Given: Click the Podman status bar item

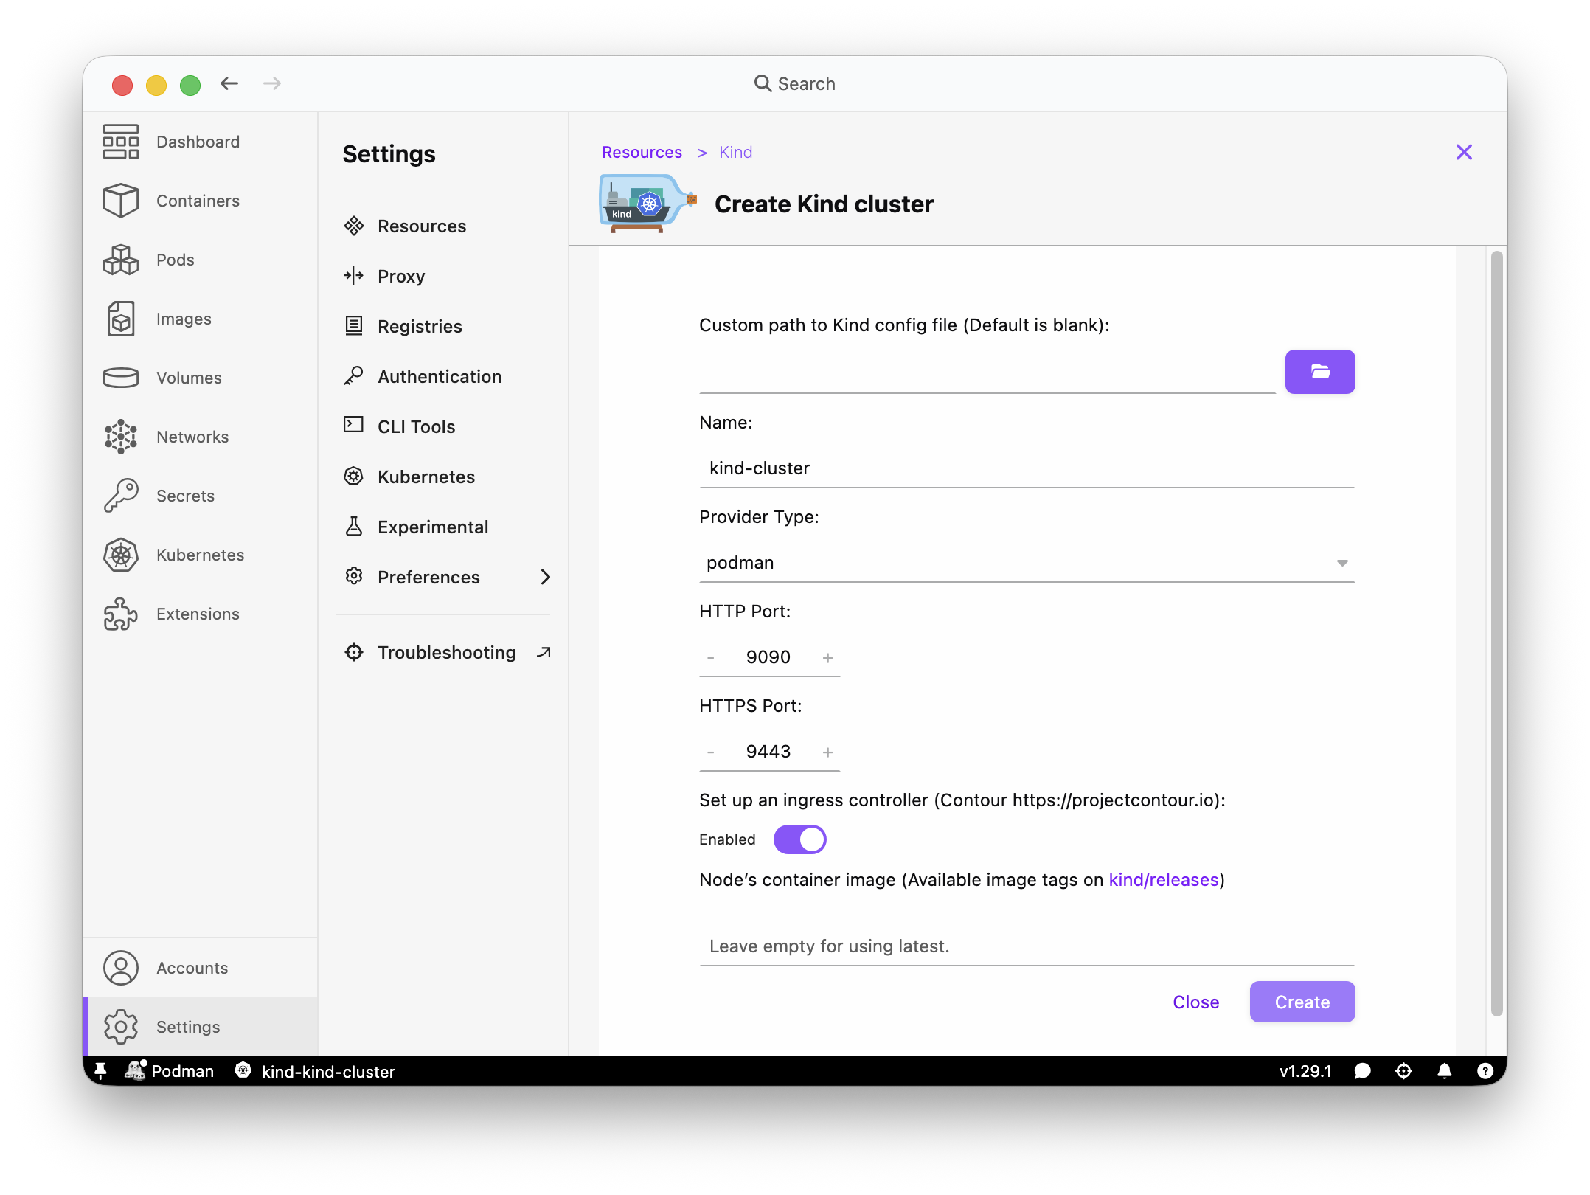Looking at the screenshot, I should point(170,1071).
